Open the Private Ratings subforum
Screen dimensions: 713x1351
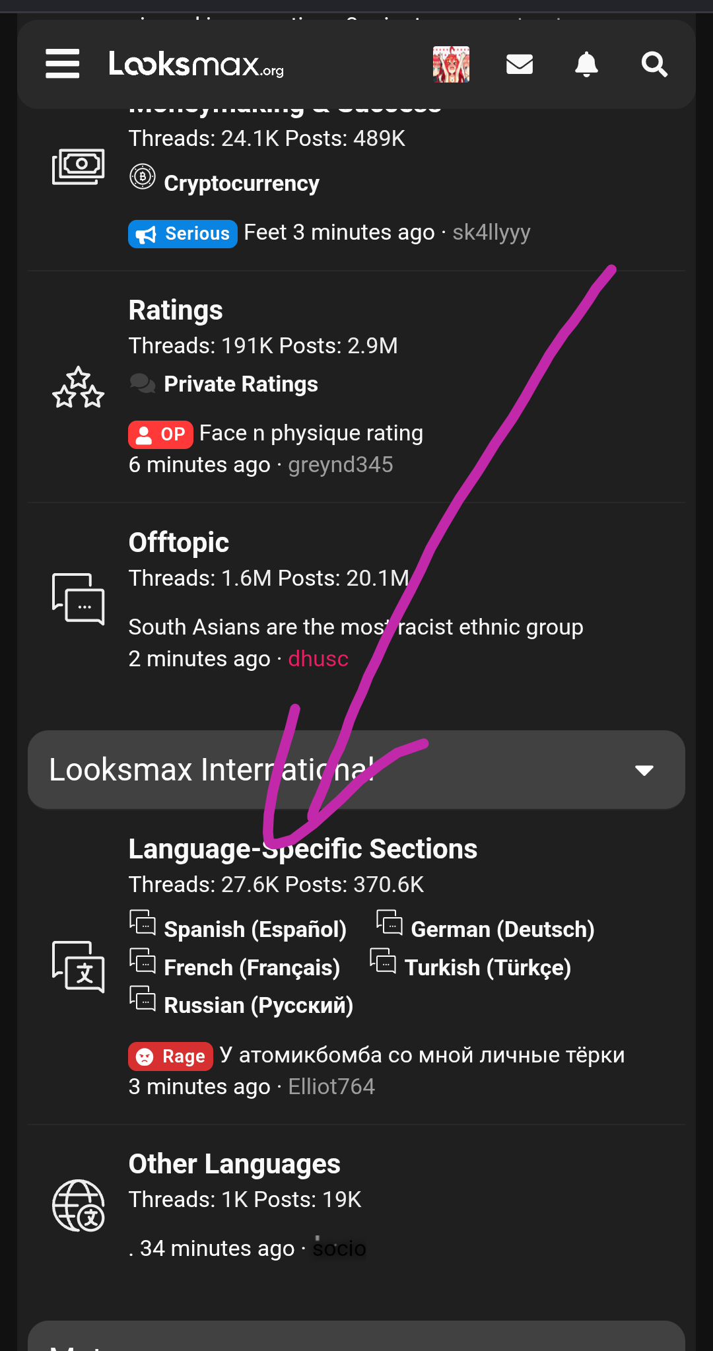(x=241, y=384)
